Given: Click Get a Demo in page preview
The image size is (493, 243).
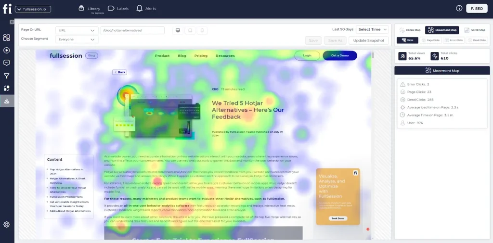Looking at the screenshot, I should point(340,56).
